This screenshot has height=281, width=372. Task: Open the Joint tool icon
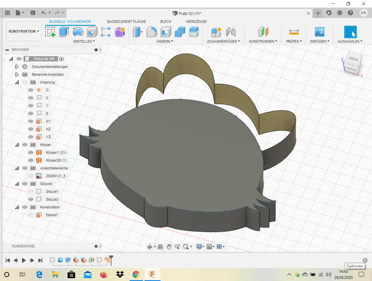(231, 32)
